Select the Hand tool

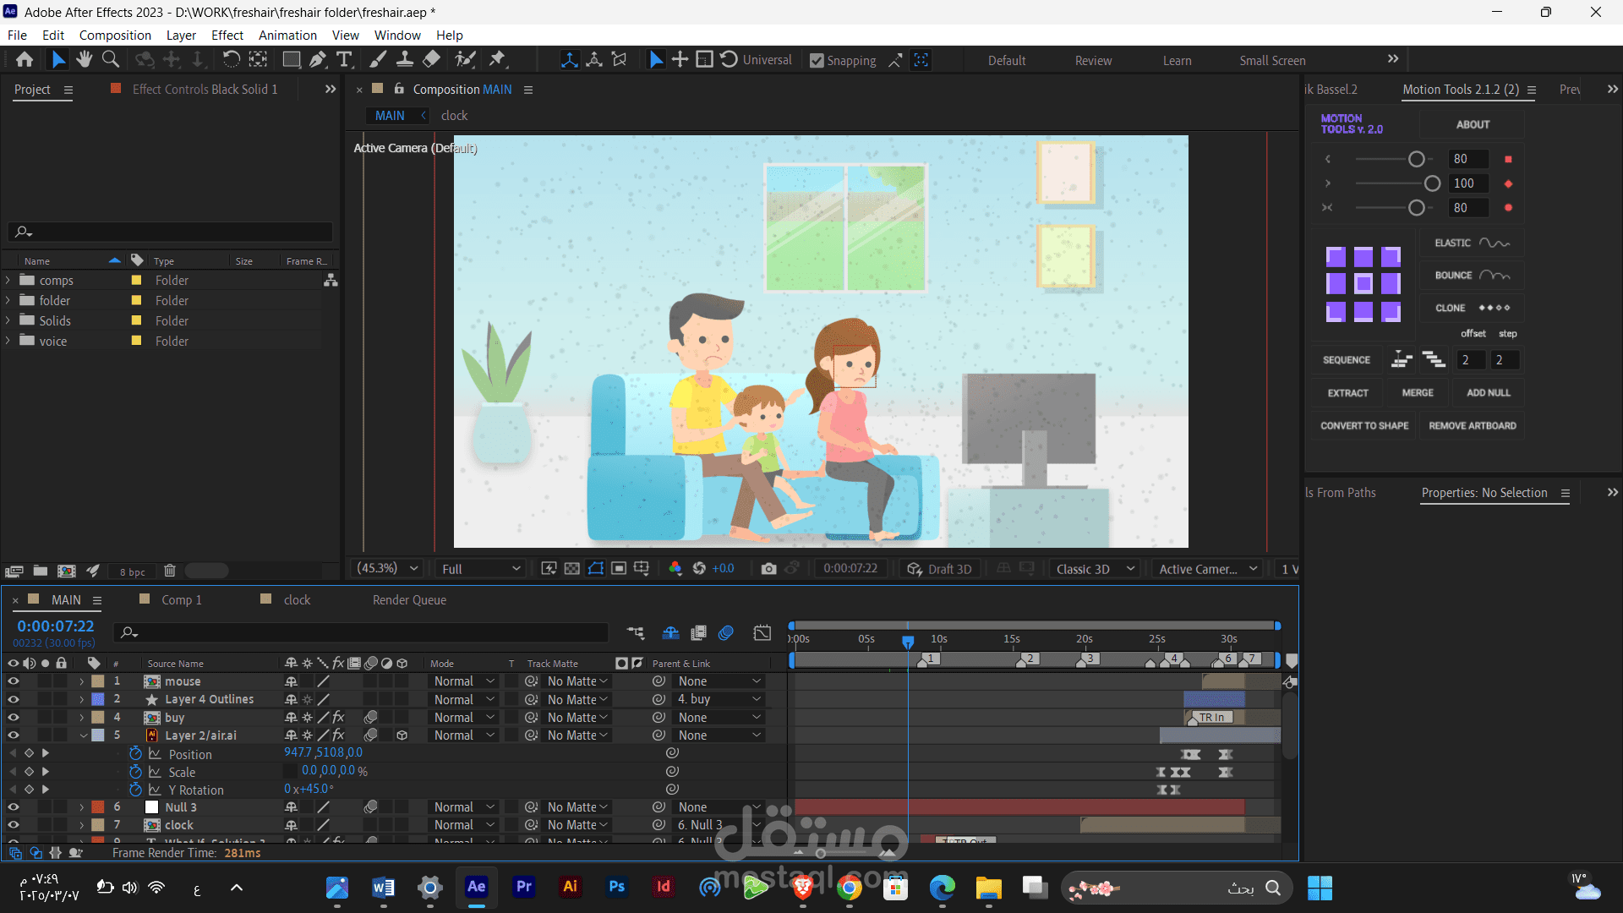click(x=84, y=60)
